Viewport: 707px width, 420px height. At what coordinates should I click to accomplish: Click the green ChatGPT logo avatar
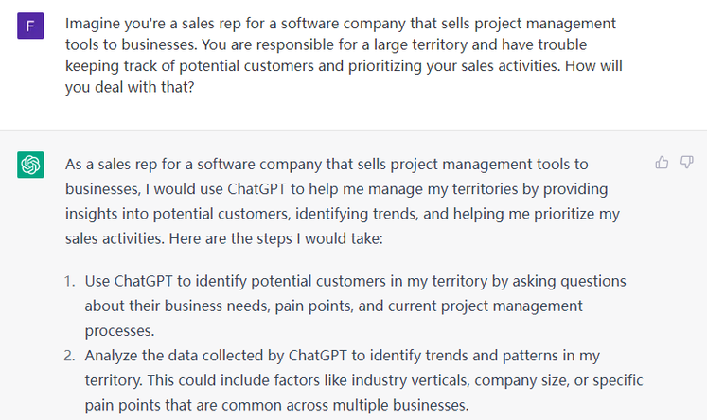click(30, 166)
